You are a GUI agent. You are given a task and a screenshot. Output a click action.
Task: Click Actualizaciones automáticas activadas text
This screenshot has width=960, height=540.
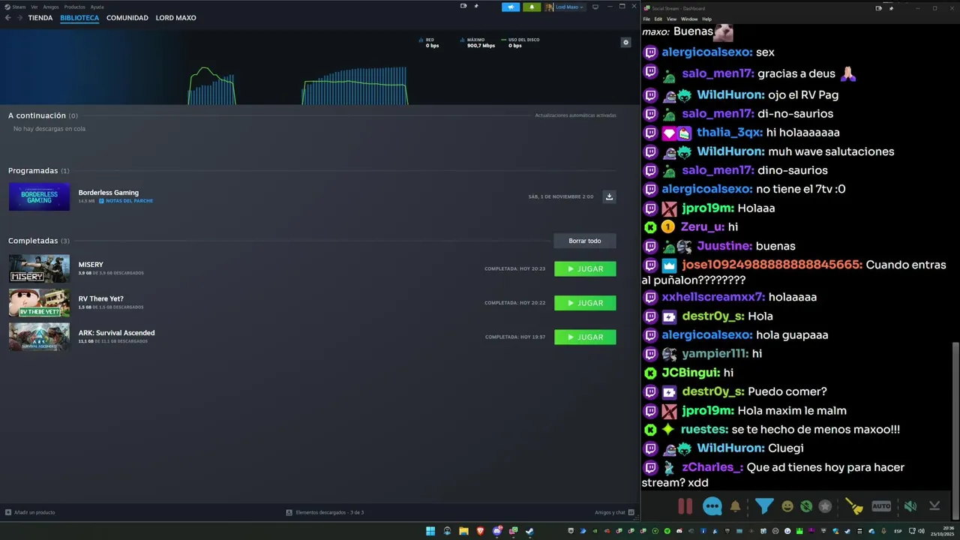(x=575, y=115)
